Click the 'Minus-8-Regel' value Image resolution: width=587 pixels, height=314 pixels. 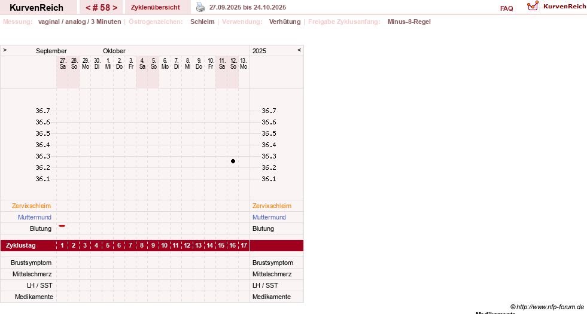coord(409,22)
